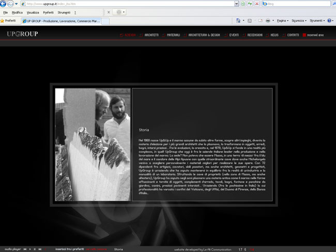Open the Preferiti menu in menu bar
The width and height of the screenshot is (336, 252).
coord(48,12)
